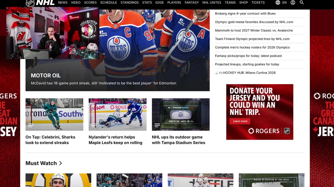
Task: Expand Must Watch with the chevron arrow
Action: click(61, 163)
